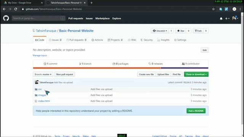Screen dimensions: 244x137
Task: Select the Code tab
Action: tap(40, 40)
